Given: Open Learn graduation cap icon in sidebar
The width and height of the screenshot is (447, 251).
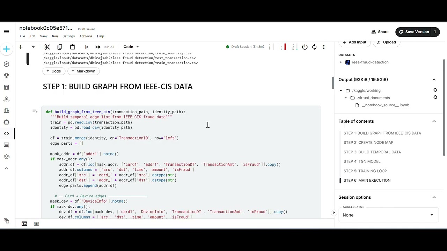Looking at the screenshot, I should coord(6,157).
